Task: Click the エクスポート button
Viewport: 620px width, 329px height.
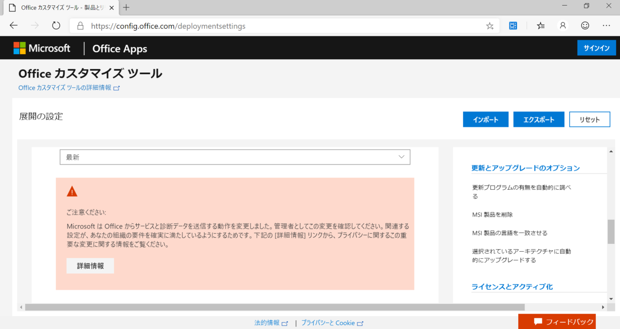Action: pyautogui.click(x=539, y=119)
